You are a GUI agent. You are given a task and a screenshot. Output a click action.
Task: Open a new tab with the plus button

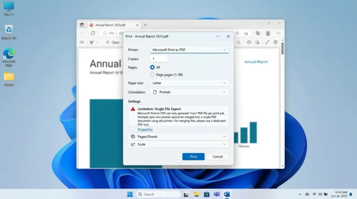tap(145, 25)
